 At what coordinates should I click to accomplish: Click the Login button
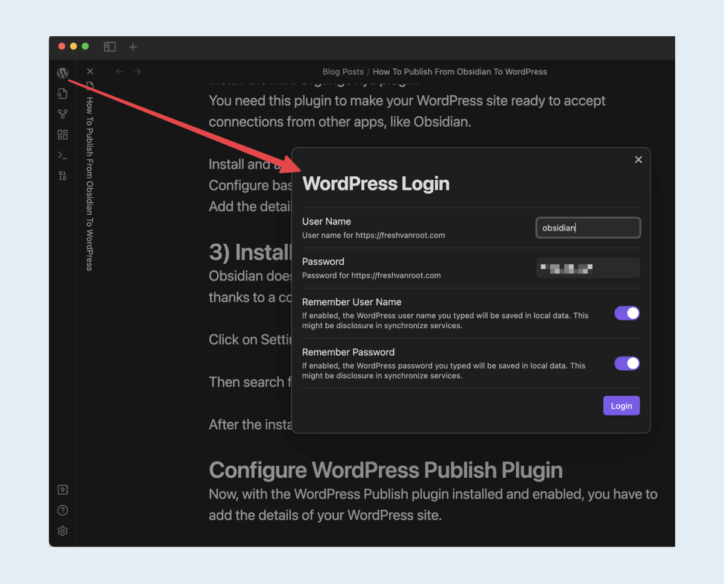click(x=621, y=405)
